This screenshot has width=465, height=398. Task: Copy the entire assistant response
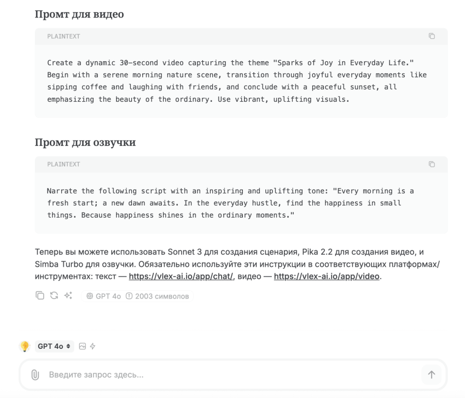coord(39,296)
